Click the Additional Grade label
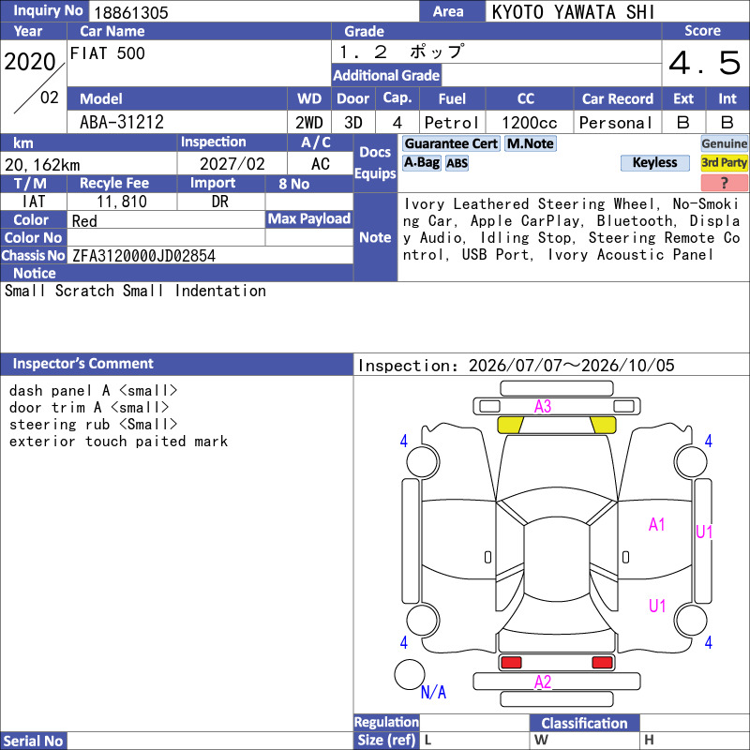The height and width of the screenshot is (750, 750). (386, 76)
